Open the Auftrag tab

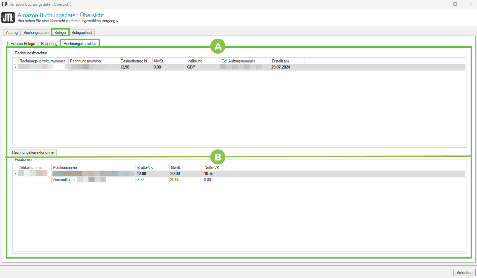click(12, 33)
